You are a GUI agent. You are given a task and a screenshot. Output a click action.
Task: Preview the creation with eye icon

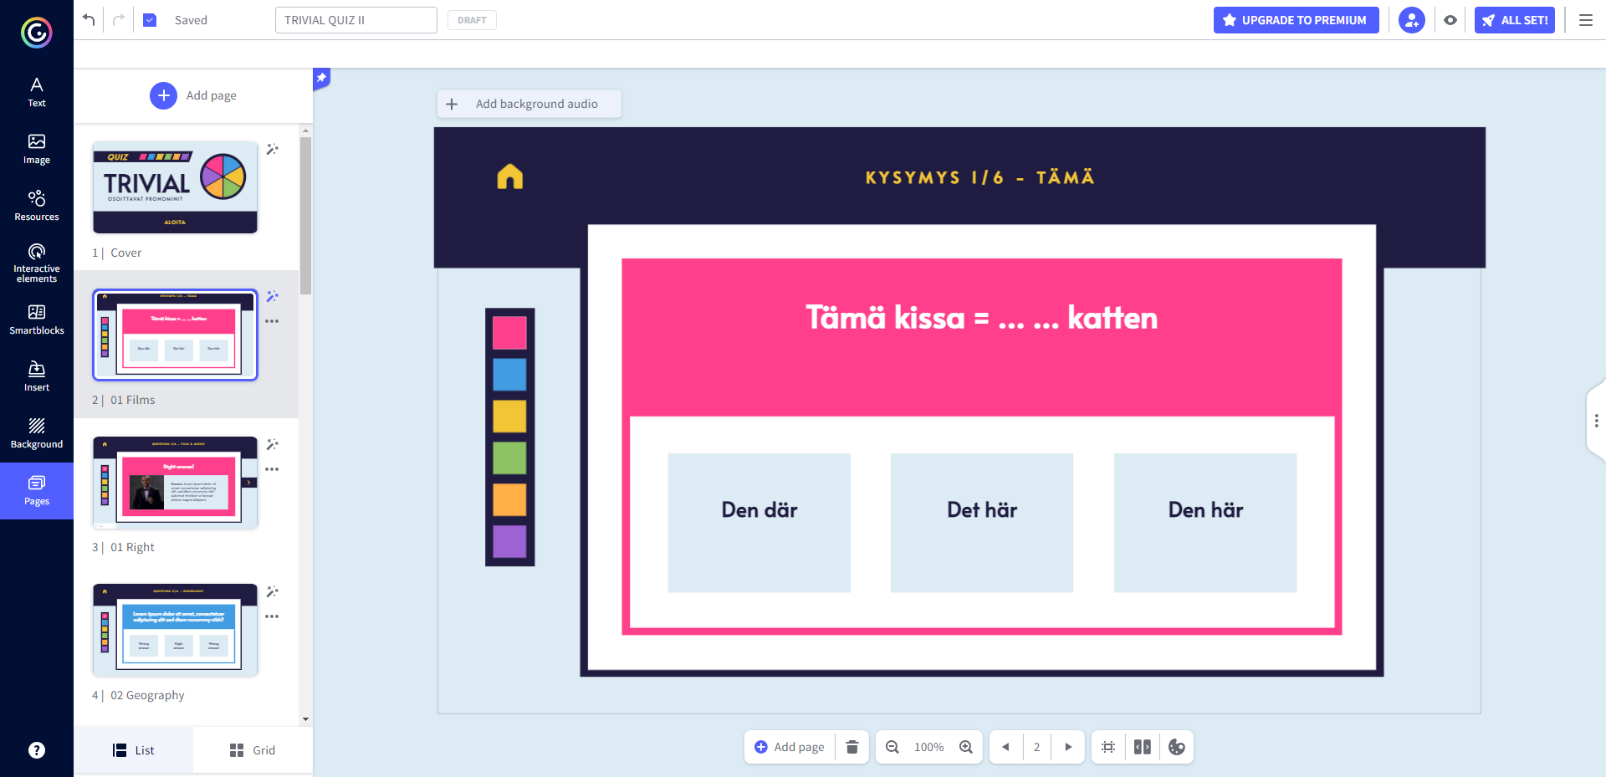(x=1450, y=20)
